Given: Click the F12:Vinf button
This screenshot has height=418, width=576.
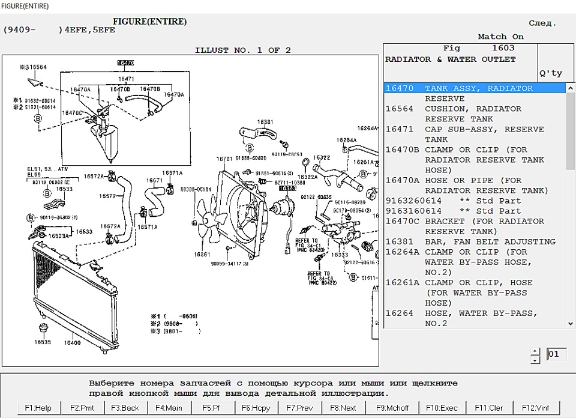Looking at the screenshot, I should click(536, 408).
